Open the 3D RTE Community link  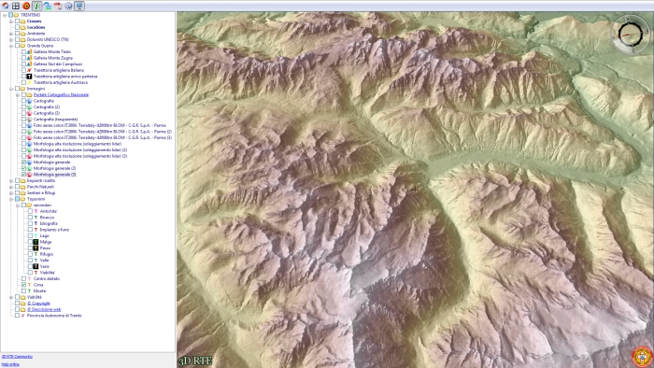pos(17,357)
